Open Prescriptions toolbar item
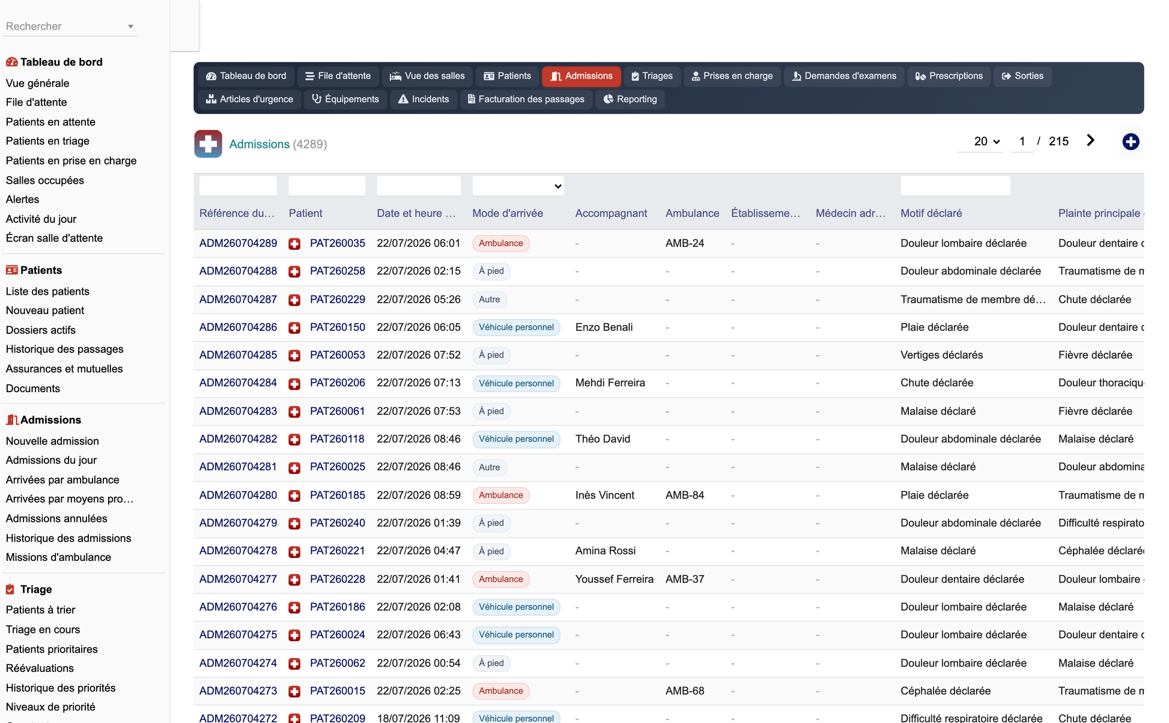The image size is (1169, 723). 949,76
